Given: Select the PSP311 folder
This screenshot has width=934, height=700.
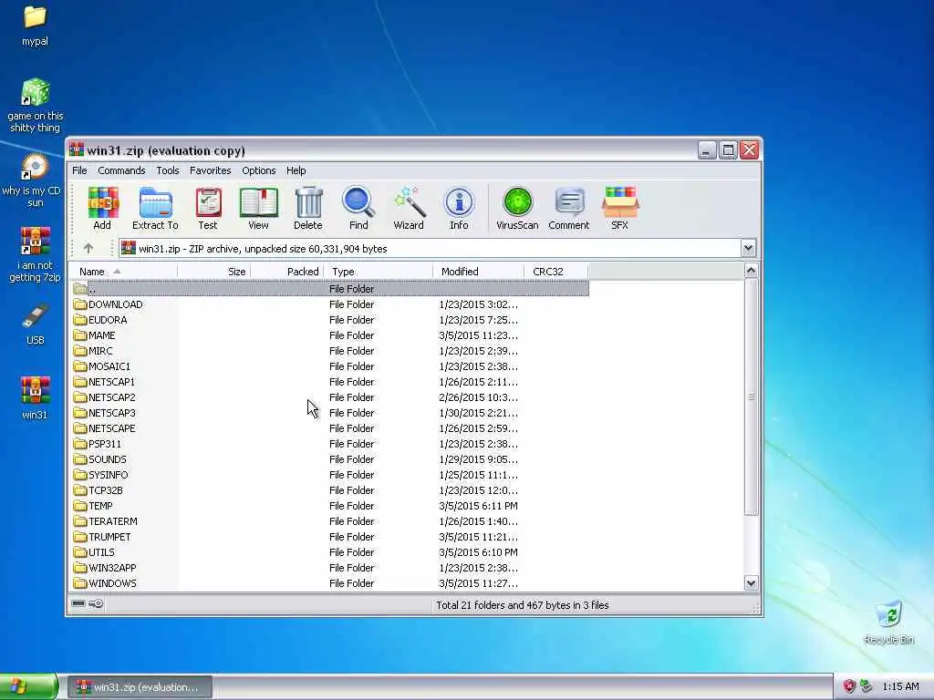Looking at the screenshot, I should 329,444.
